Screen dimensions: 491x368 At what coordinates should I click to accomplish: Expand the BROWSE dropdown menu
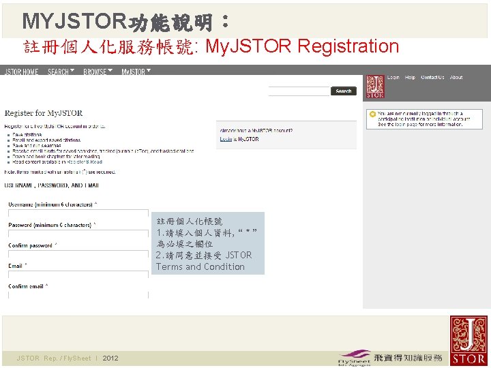pos(98,72)
